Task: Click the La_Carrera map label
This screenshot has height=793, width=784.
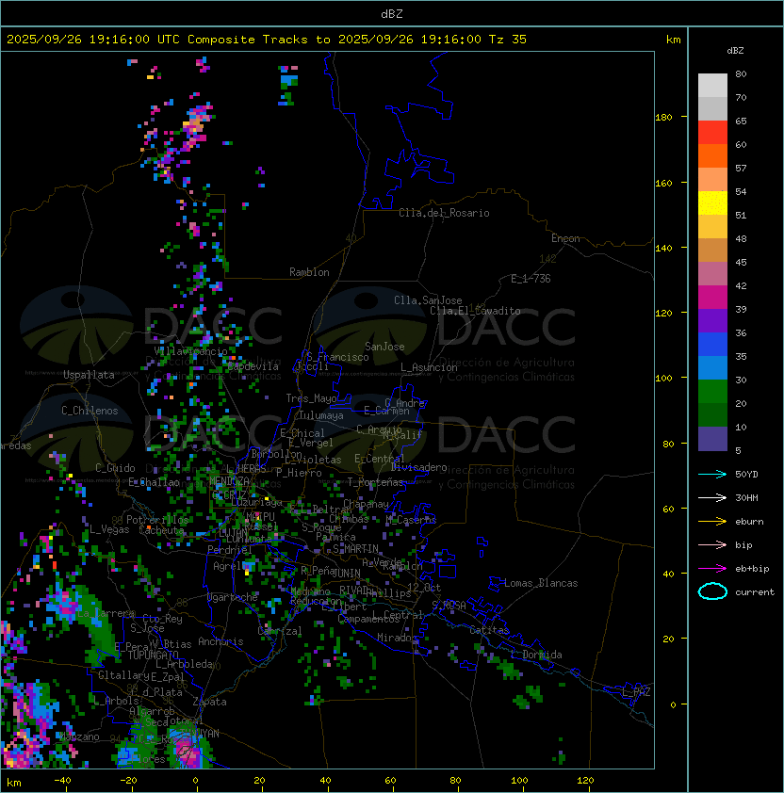Action: (x=106, y=613)
